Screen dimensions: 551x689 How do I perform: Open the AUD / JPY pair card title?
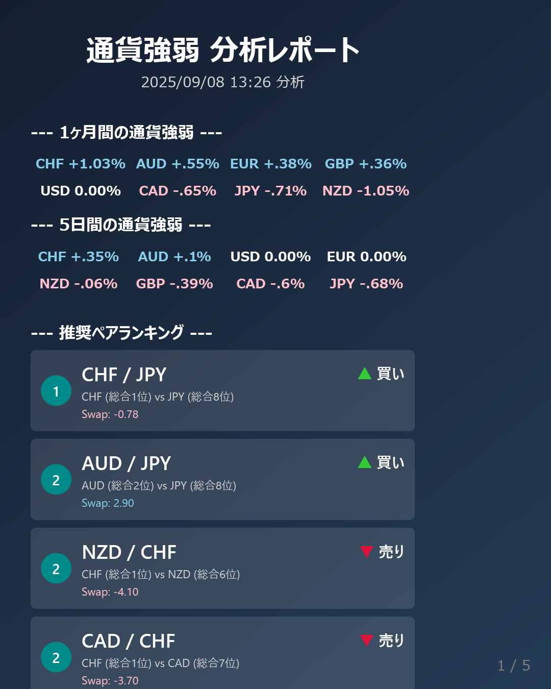point(127,463)
